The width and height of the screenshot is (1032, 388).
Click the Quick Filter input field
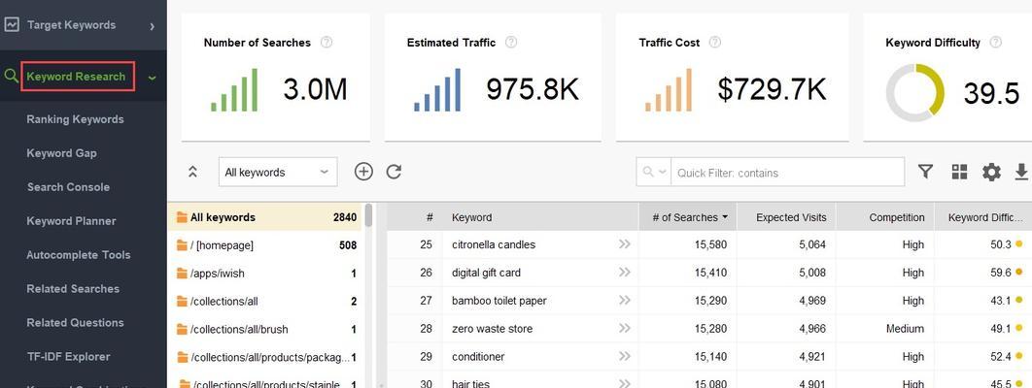(787, 172)
